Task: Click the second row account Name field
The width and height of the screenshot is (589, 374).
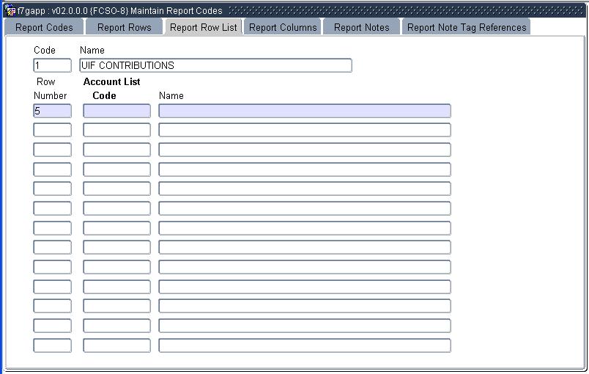Action: click(304, 130)
